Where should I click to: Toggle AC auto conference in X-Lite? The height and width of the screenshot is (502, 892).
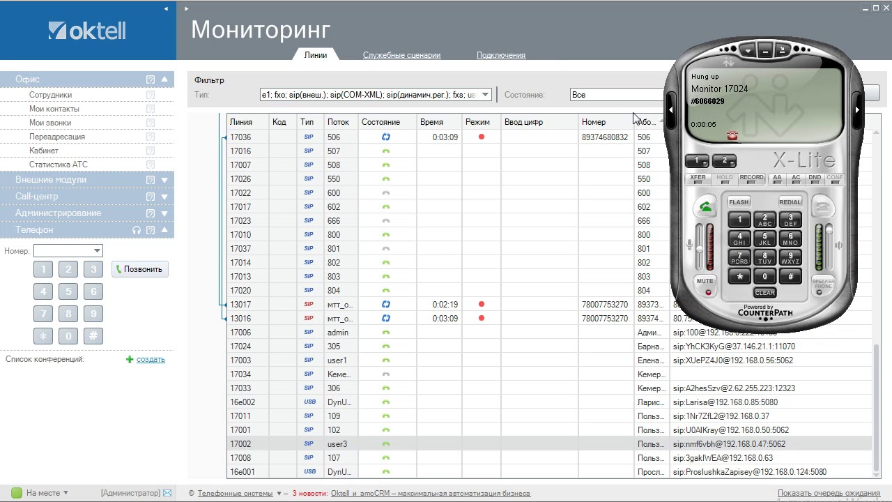coord(796,178)
